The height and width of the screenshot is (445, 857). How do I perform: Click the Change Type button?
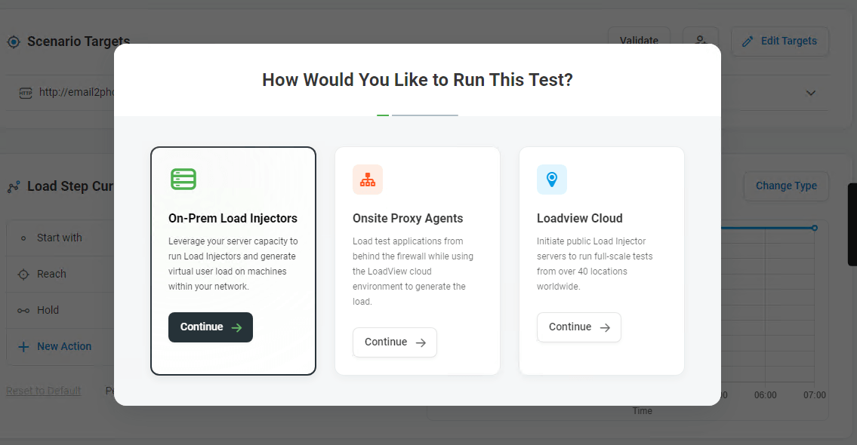coord(786,186)
